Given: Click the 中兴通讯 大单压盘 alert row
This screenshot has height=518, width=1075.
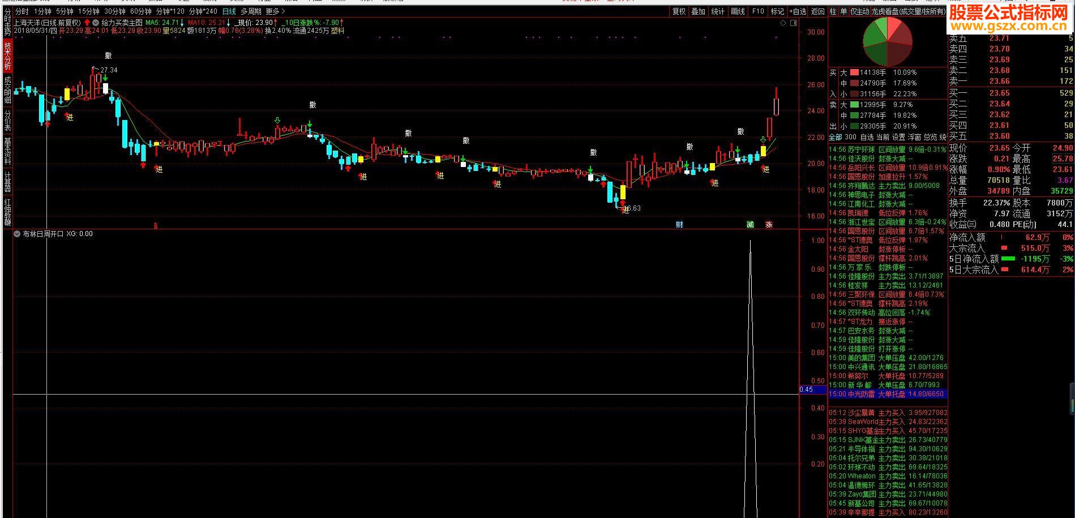Looking at the screenshot, I should (x=888, y=367).
